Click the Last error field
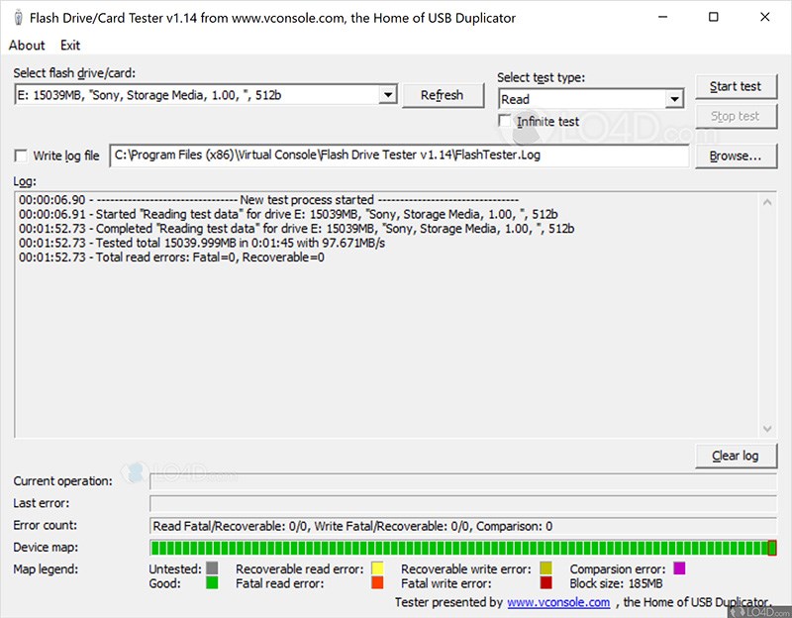The image size is (792, 618). (463, 503)
